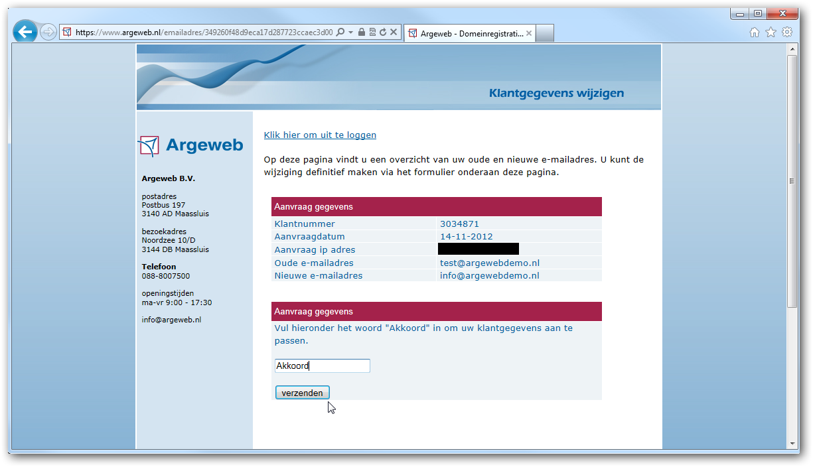Go back with the browser back arrow
The width and height of the screenshot is (813, 467).
(x=25, y=31)
